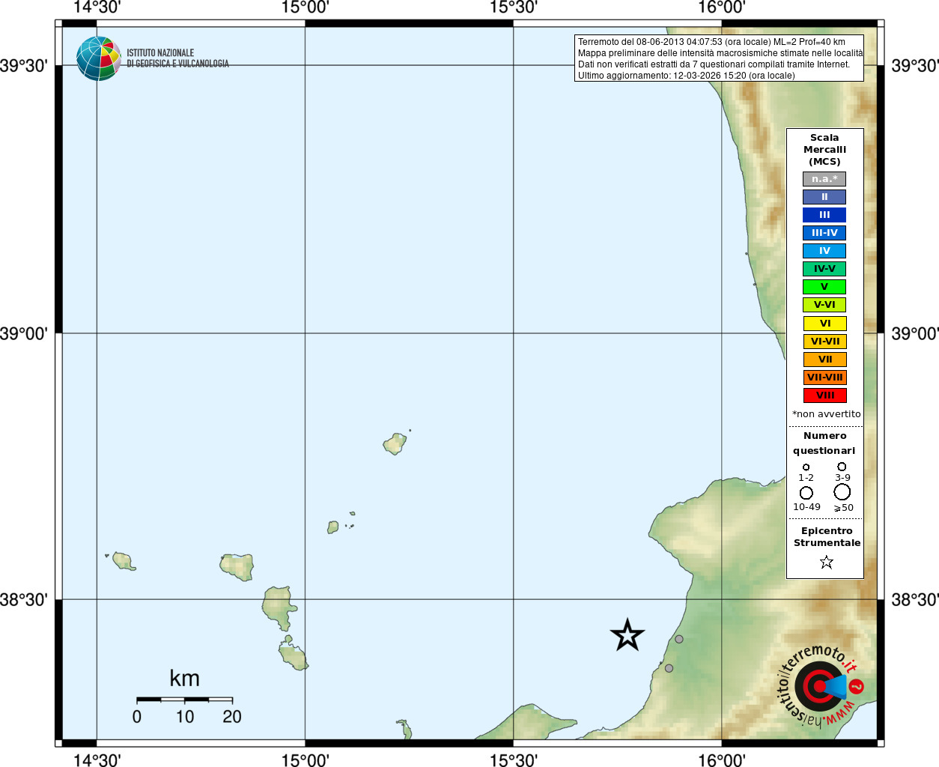The height and width of the screenshot is (767, 939).
Task: Select the light blue IV intensity swatch
Action: click(x=824, y=251)
